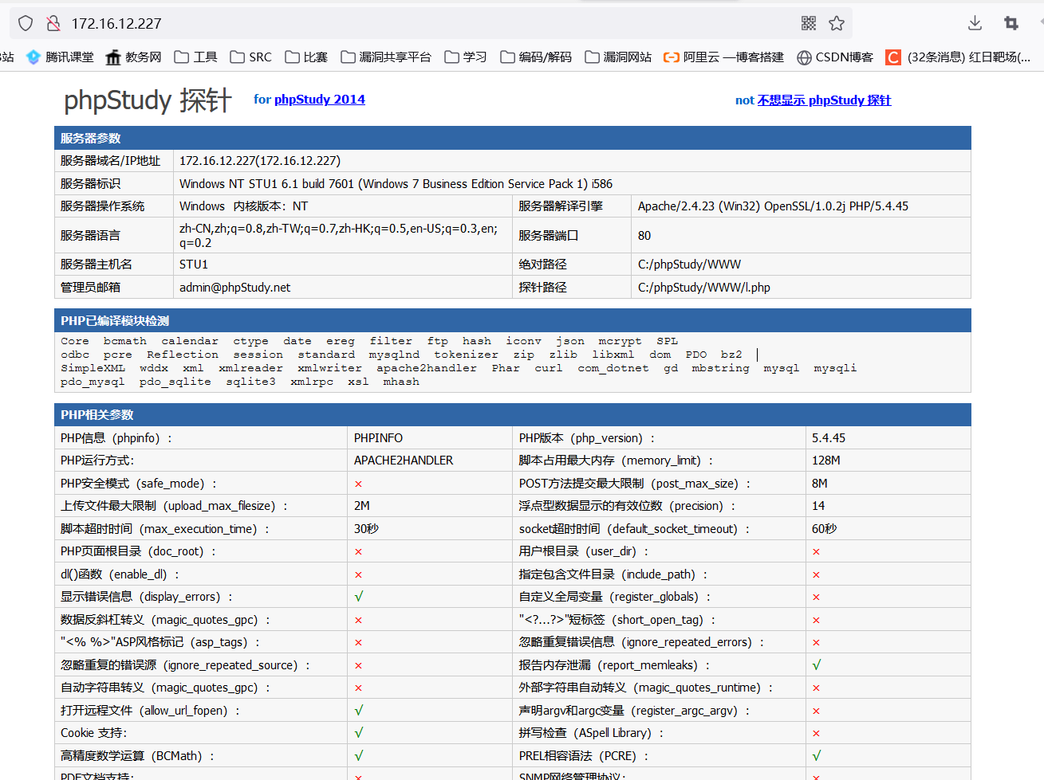Click the asp_tags red cross status
This screenshot has width=1044, height=780.
coord(359,642)
